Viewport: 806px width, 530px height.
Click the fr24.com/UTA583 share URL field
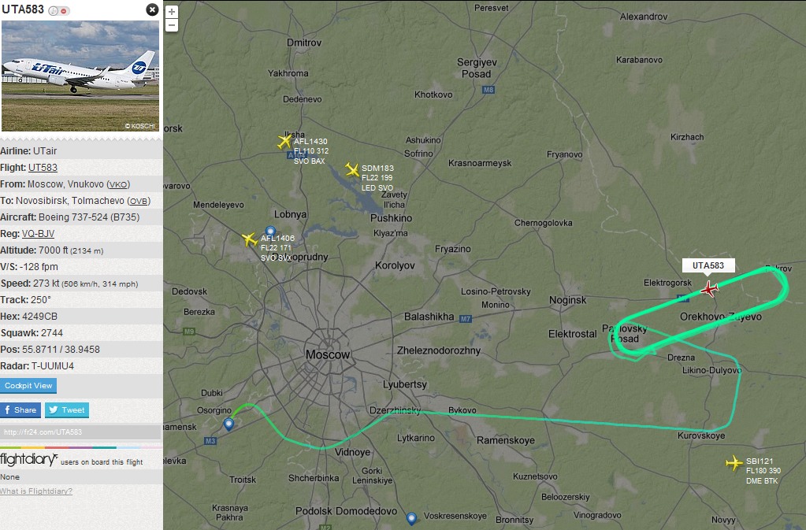80,432
